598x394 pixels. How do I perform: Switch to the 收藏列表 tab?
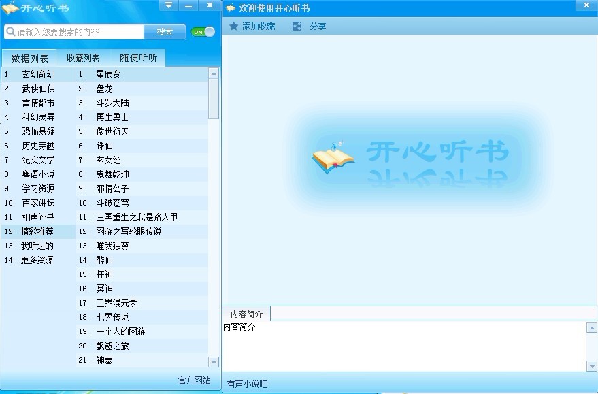tap(83, 58)
